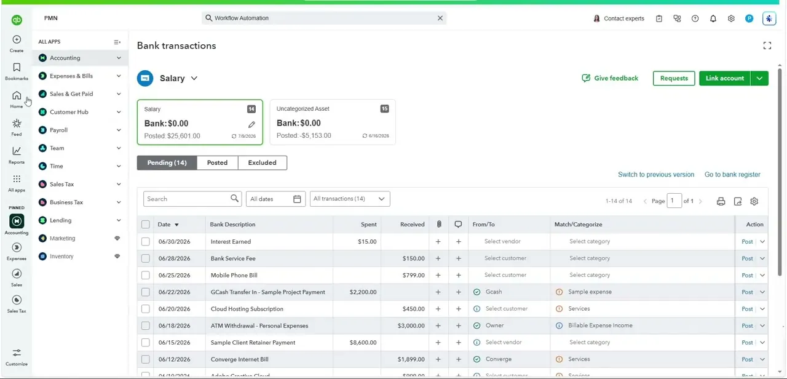Open notifications bell icon

(713, 18)
